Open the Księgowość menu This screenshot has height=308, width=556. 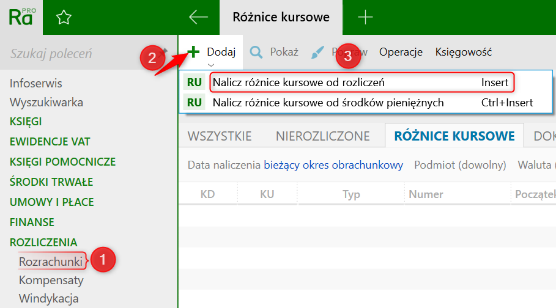coord(464,52)
